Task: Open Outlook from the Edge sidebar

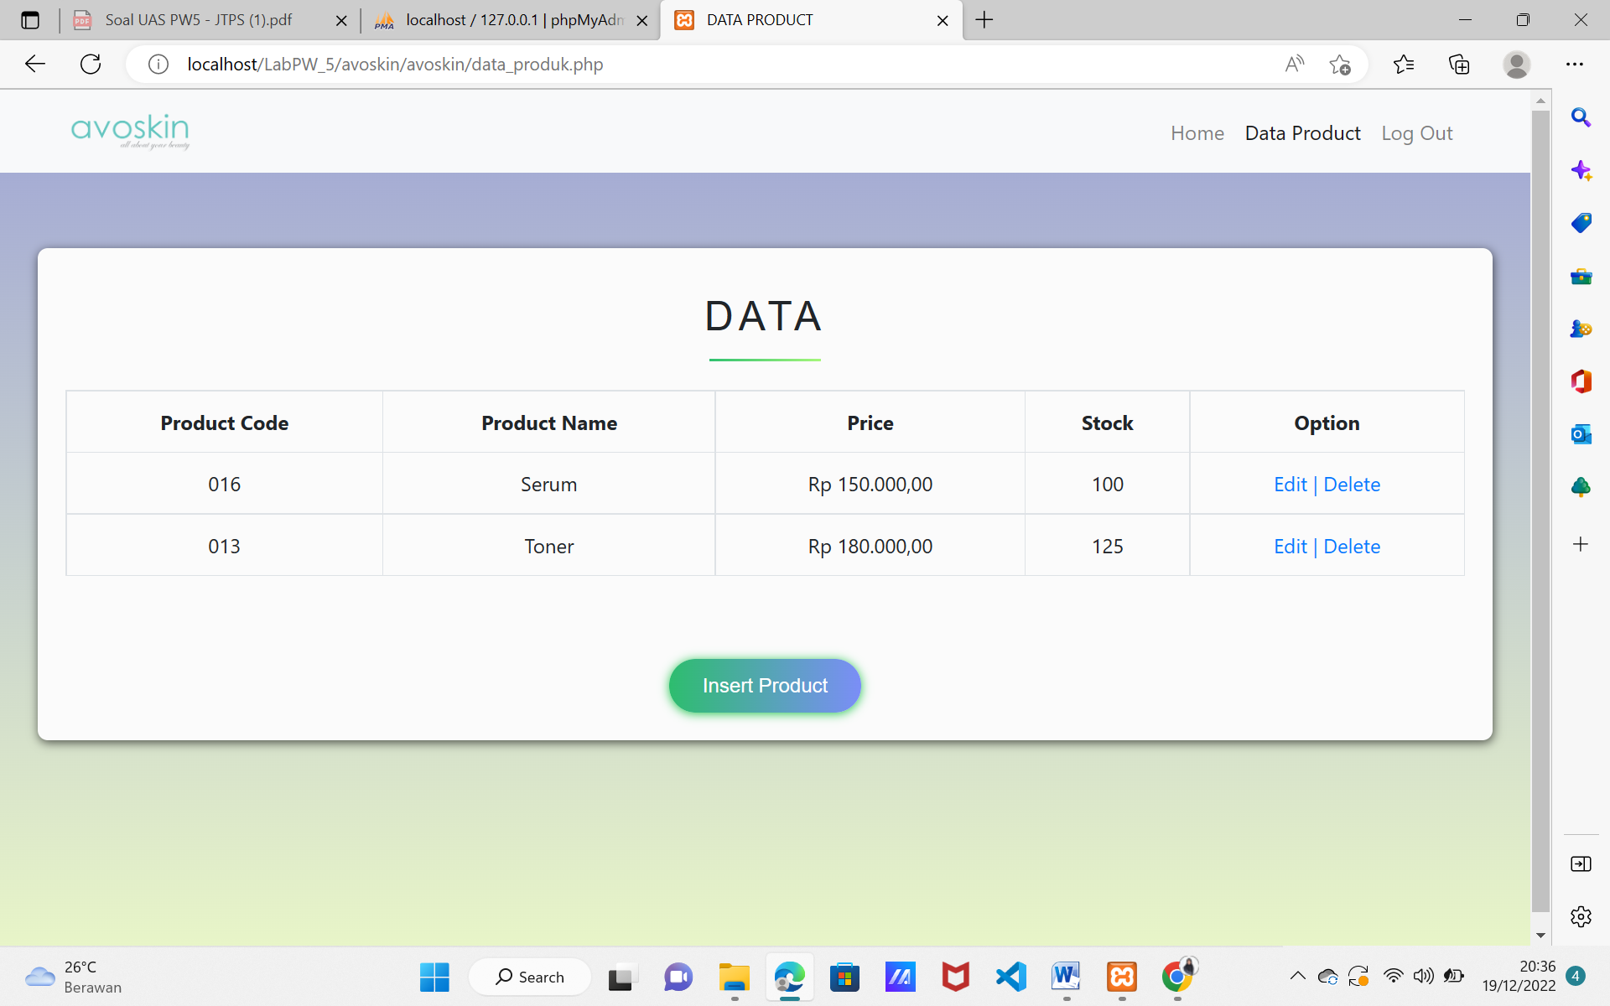Action: coord(1581,434)
